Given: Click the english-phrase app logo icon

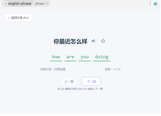Looking at the screenshot, I should pyautogui.click(x=6, y=3).
